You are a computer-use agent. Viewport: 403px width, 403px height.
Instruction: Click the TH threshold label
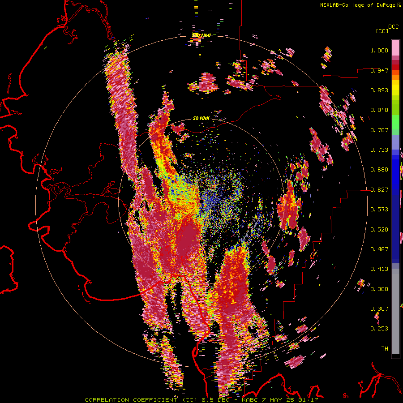click(385, 349)
